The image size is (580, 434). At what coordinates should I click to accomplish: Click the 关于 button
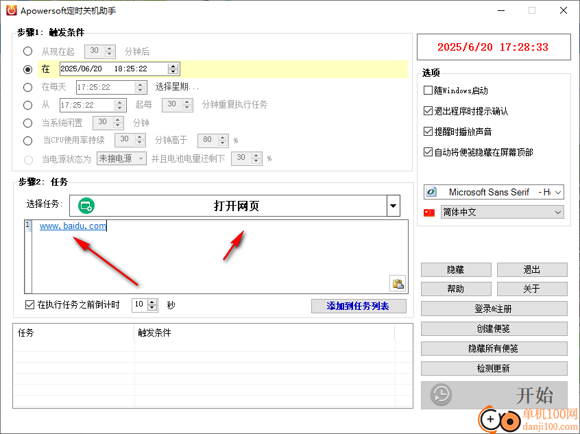[532, 289]
